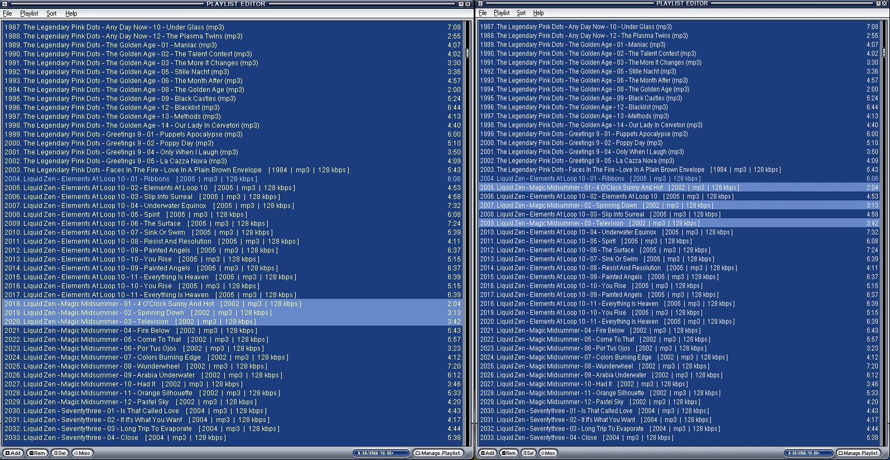
Task: Click the Add button in left playlist window
Action: point(13,453)
